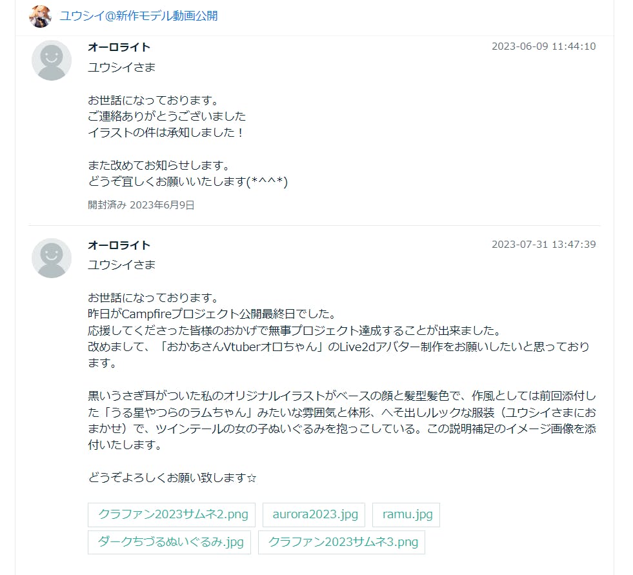Click the どうぞよろしくお願い致します☆ closing line
Image resolution: width=633 pixels, height=575 pixels.
pos(172,478)
